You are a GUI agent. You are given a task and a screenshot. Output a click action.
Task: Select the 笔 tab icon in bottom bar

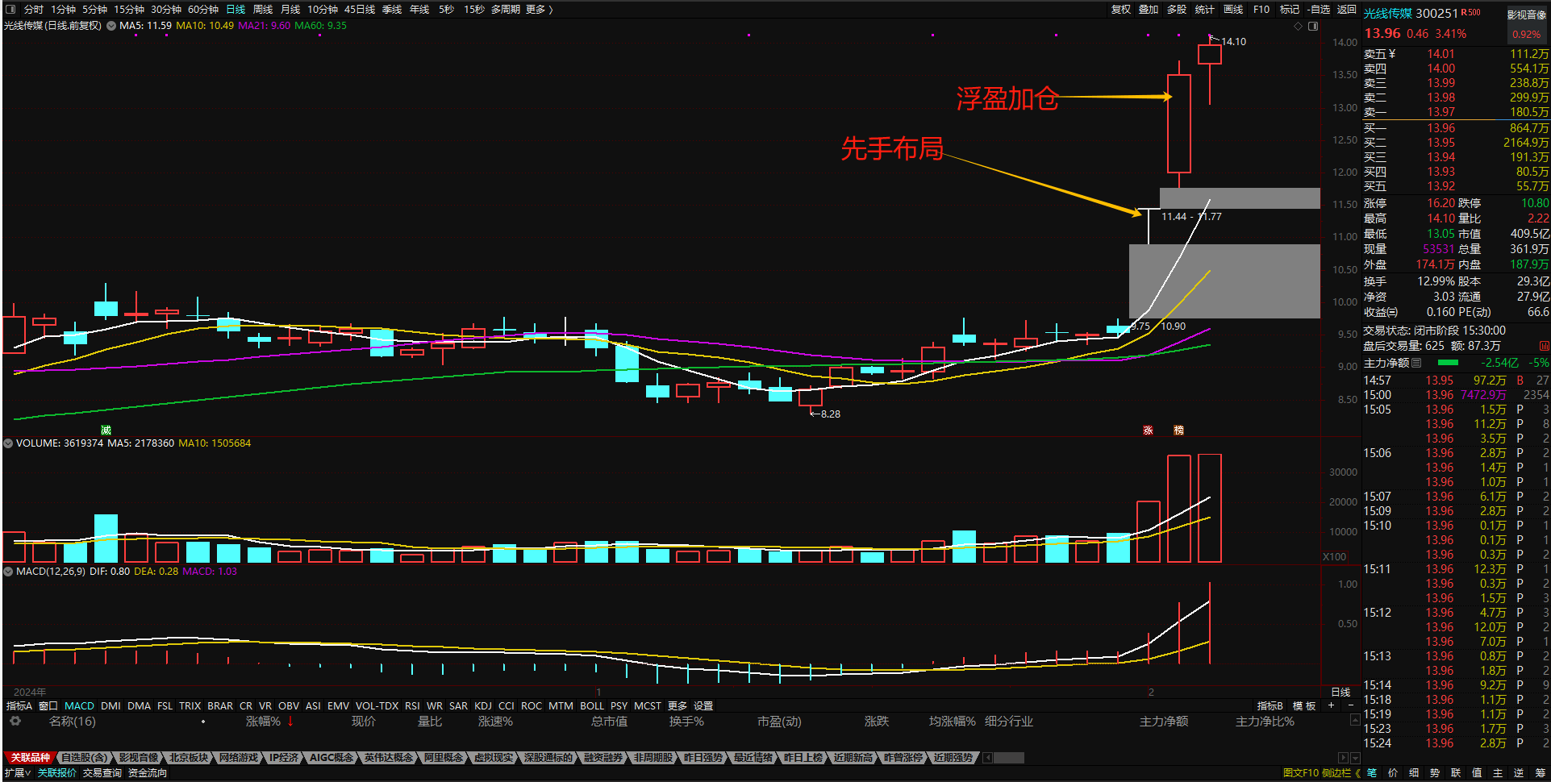tap(1372, 772)
